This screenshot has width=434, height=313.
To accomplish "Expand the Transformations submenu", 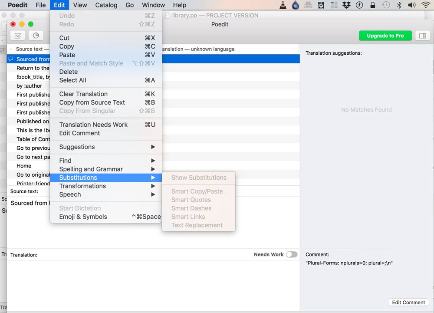I will (x=106, y=186).
